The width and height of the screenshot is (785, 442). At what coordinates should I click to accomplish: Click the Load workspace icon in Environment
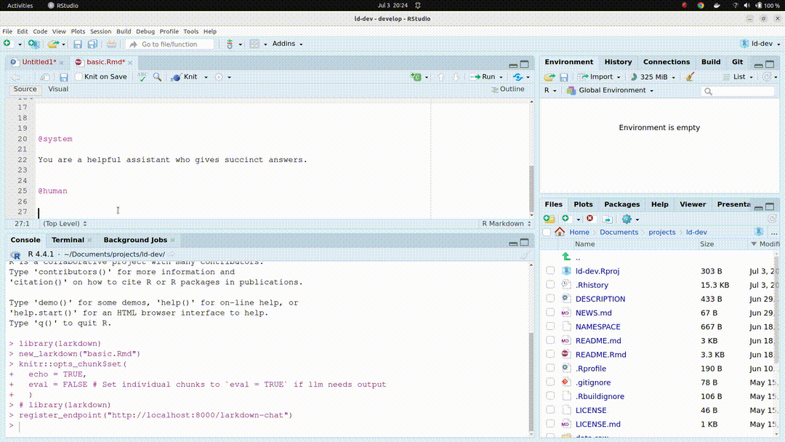pos(549,77)
